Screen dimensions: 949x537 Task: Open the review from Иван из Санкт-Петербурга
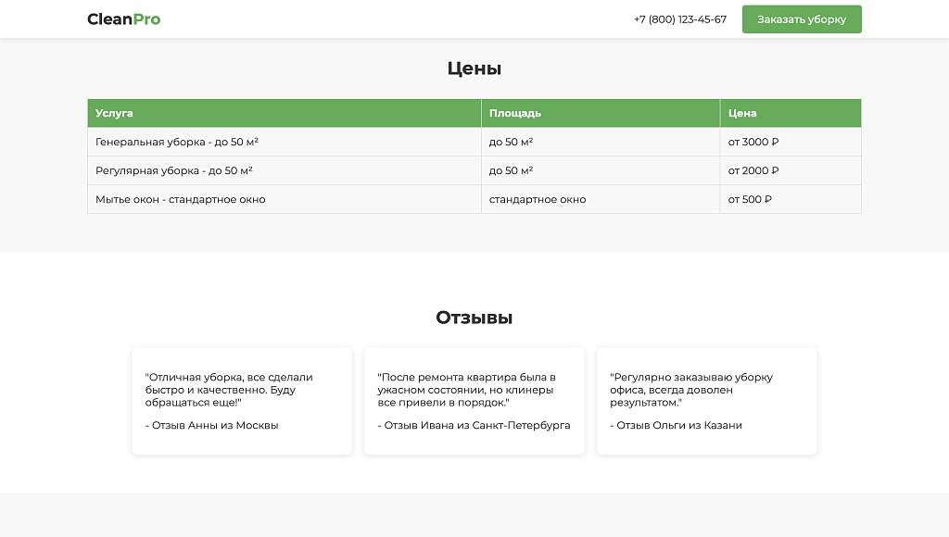pos(474,400)
